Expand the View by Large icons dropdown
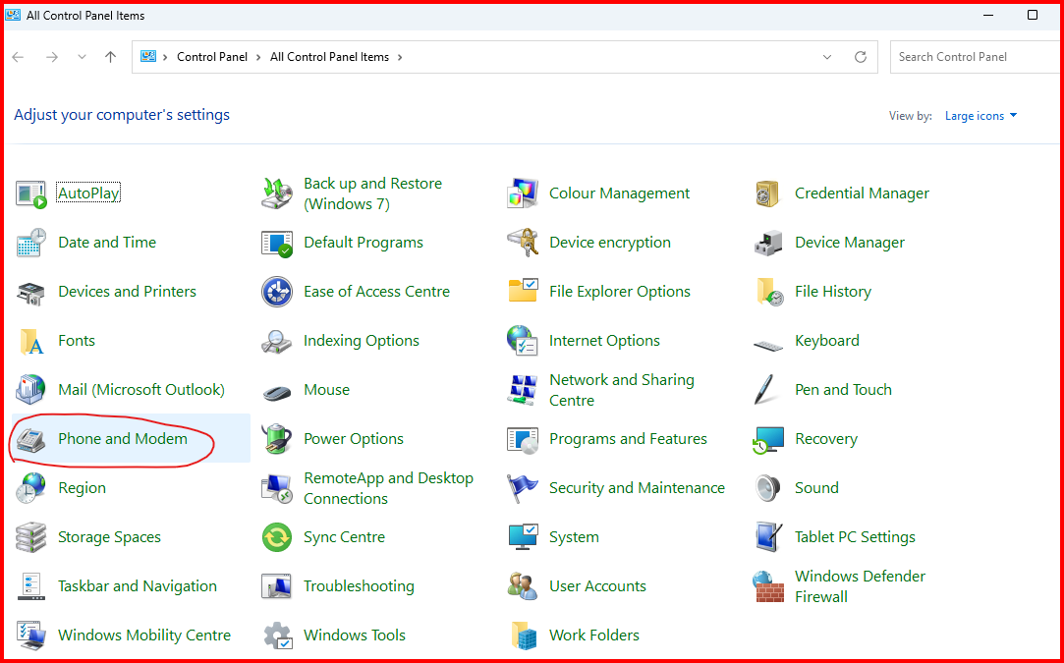Viewport: 1064px width, 663px height. [980, 116]
